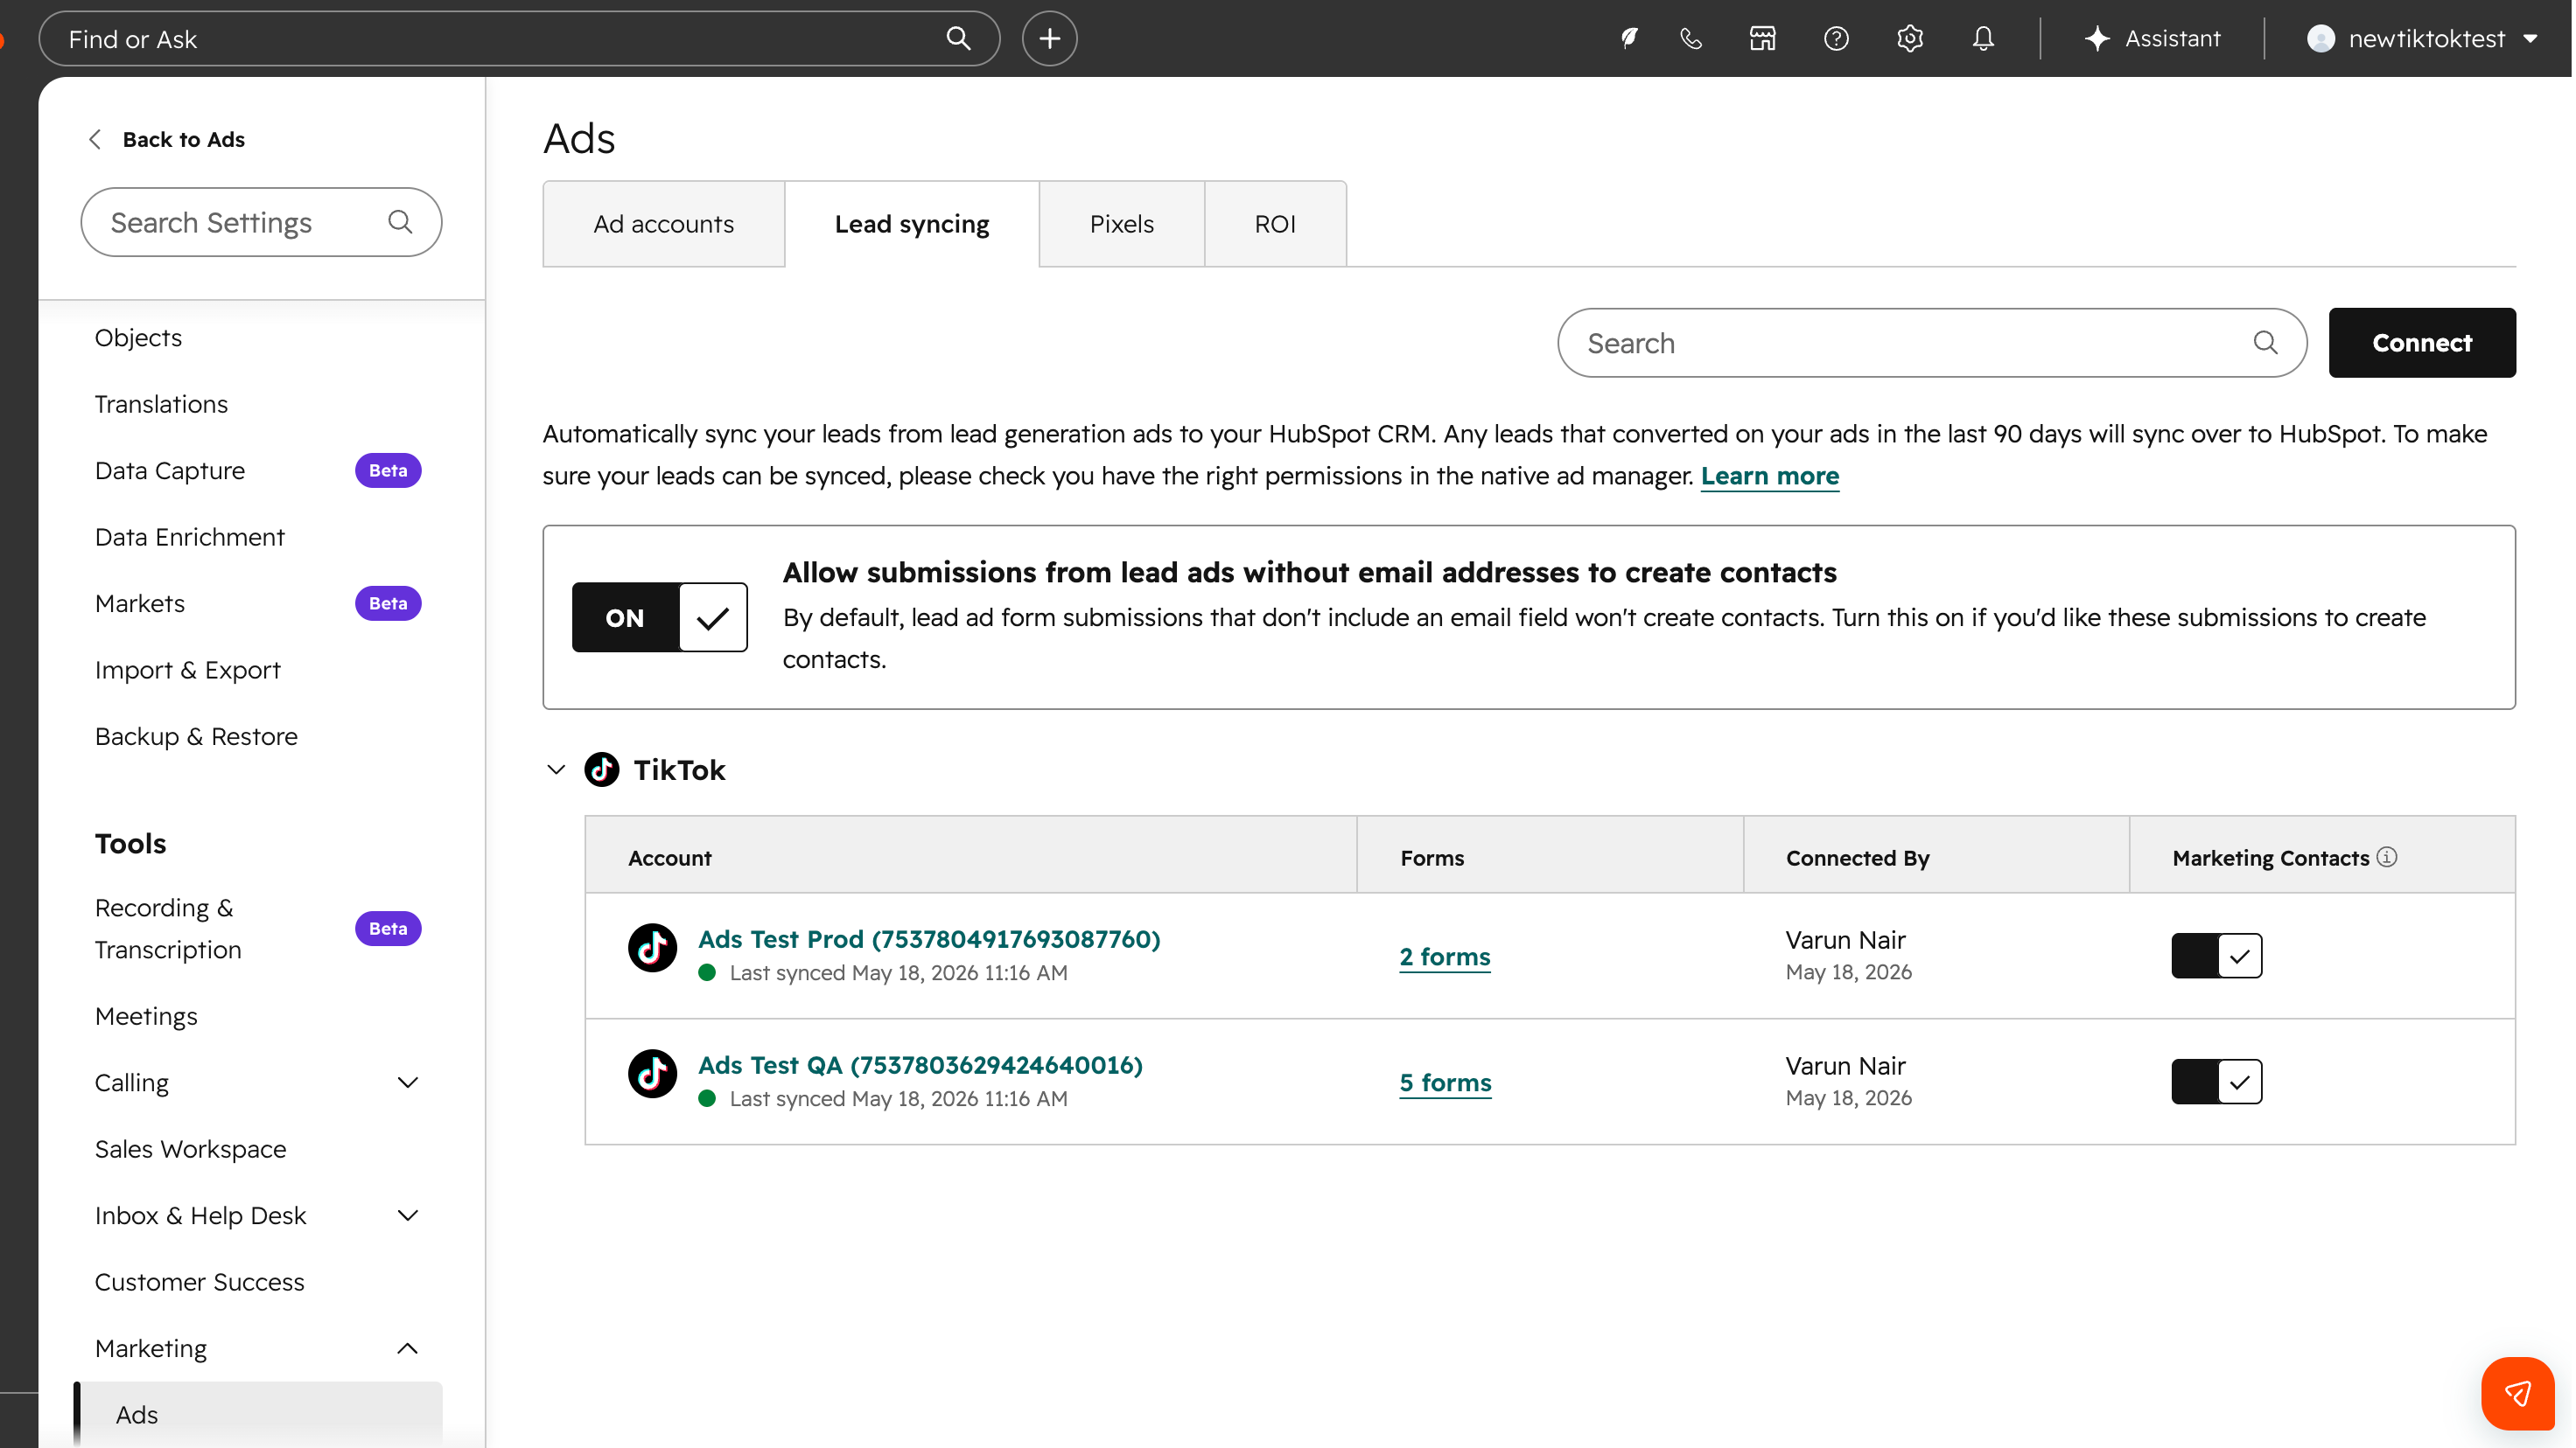Focus the lead syncing Search field
The image size is (2576, 1448).
1932,343
